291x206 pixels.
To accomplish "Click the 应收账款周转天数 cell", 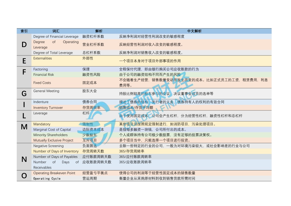I will click(x=97, y=162).
